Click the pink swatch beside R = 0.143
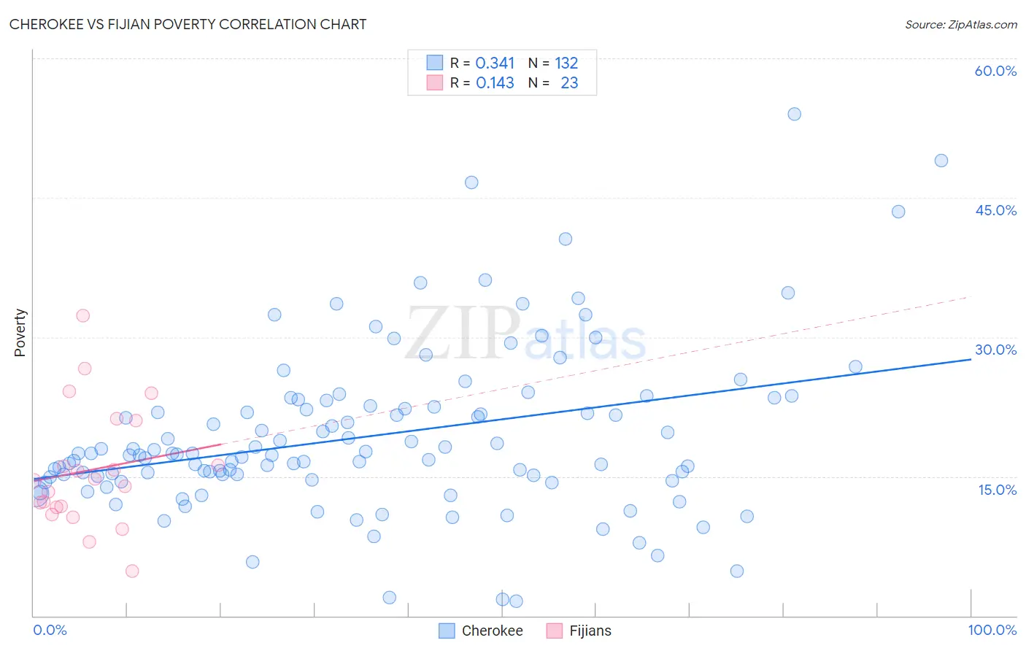This screenshot has width=1026, height=651. point(435,82)
